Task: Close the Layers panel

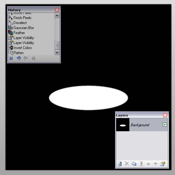Action: (x=165, y=115)
